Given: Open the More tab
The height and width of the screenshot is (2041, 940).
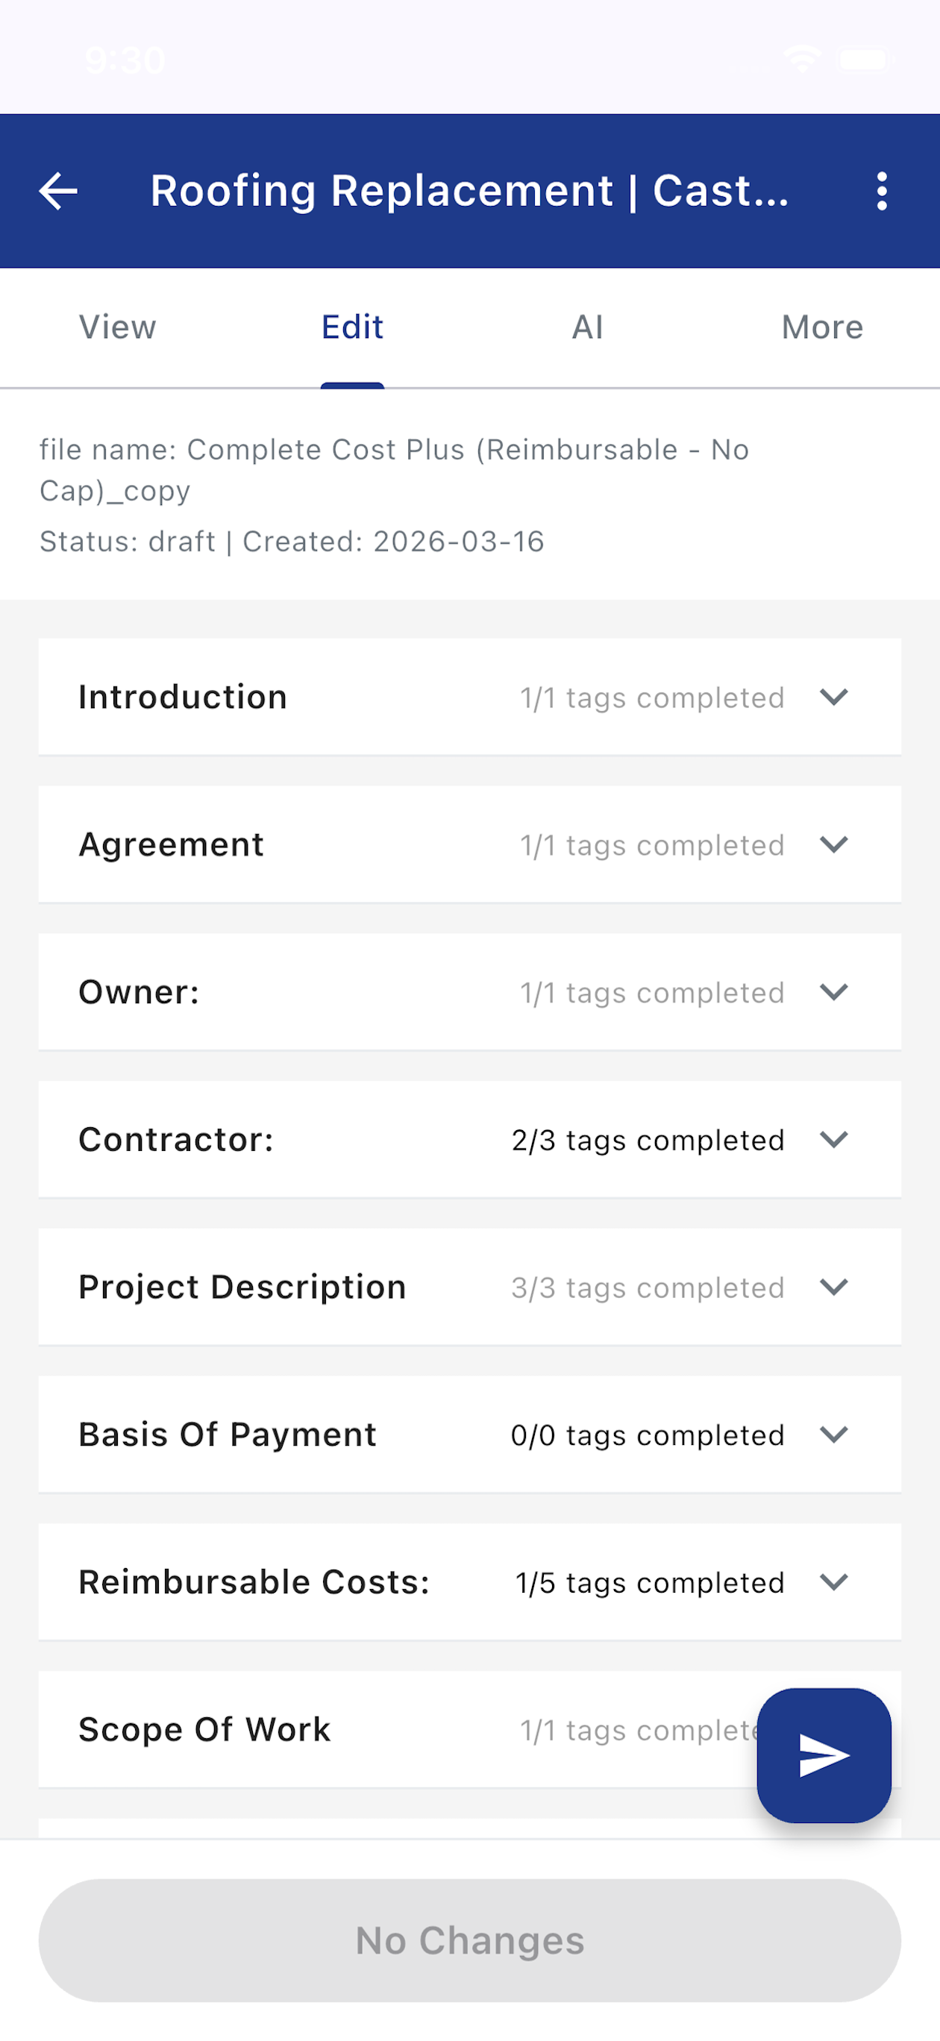Looking at the screenshot, I should [822, 327].
